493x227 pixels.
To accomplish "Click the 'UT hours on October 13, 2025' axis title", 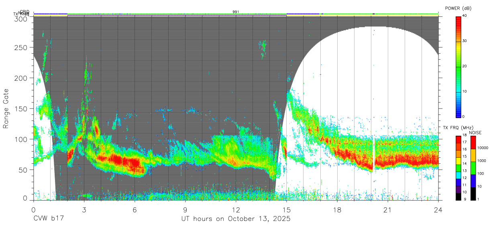I will coord(236,219).
